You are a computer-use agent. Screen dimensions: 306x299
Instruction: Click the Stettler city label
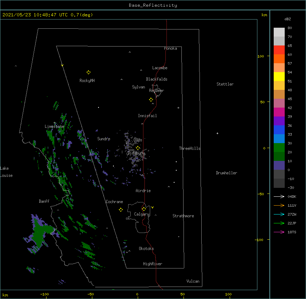[225, 84]
